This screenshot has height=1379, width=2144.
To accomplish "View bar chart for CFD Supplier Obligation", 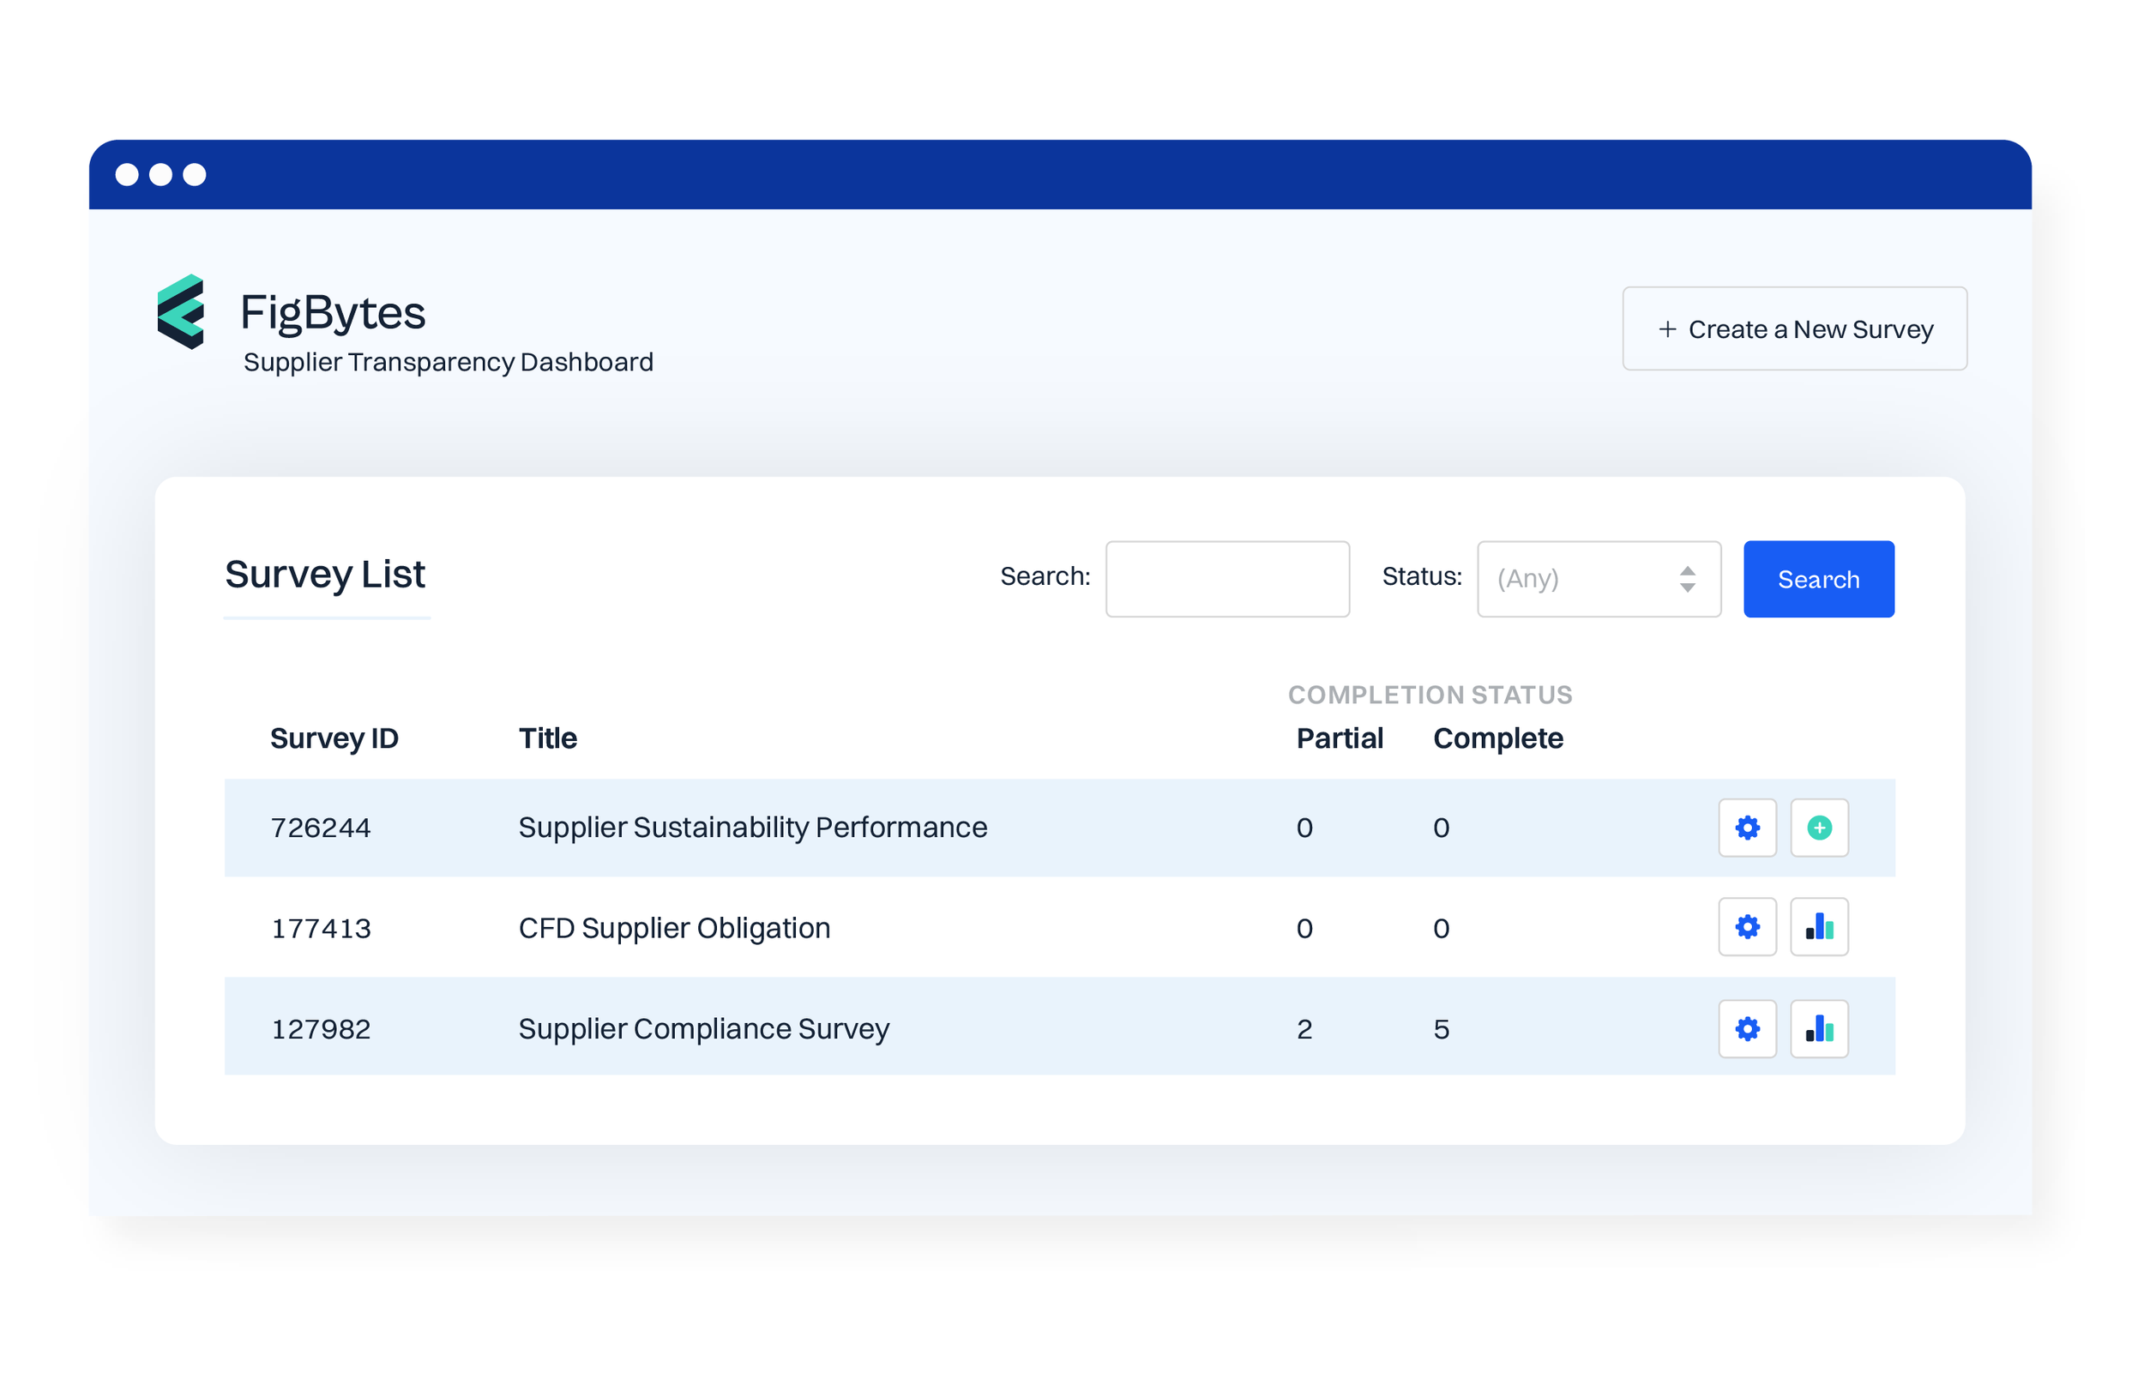I will (1818, 927).
